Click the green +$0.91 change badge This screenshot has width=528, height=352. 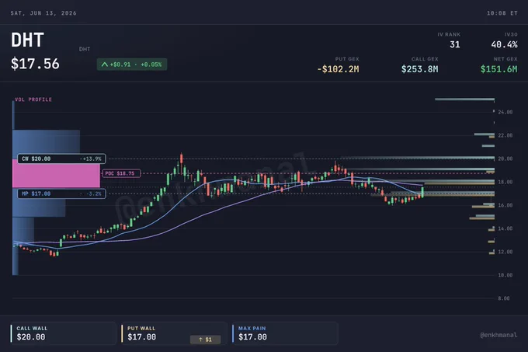click(132, 64)
